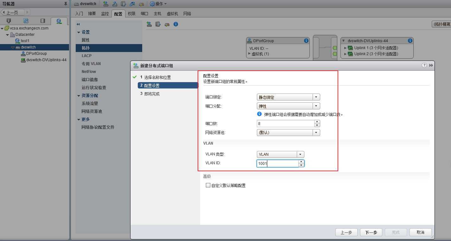Switch to the 端口 tab
451x241 pixels.
(144, 14)
